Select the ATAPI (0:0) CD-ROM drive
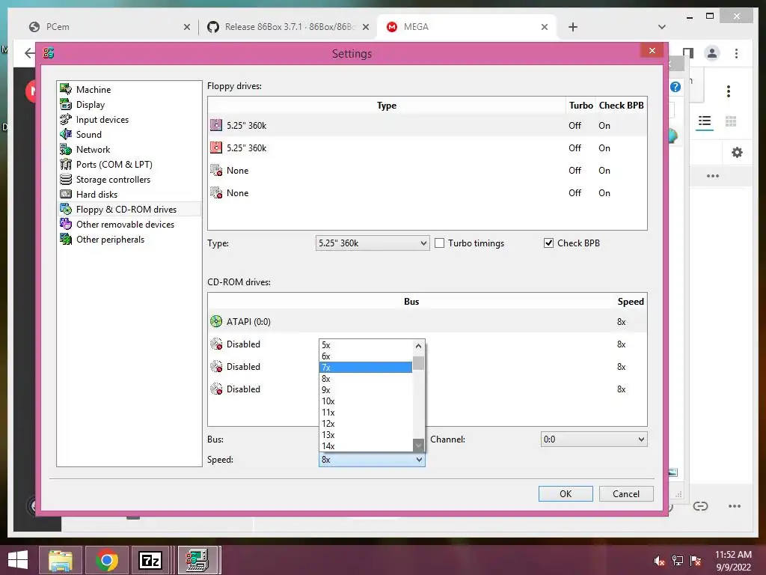Image resolution: width=766 pixels, height=575 pixels. 427,322
